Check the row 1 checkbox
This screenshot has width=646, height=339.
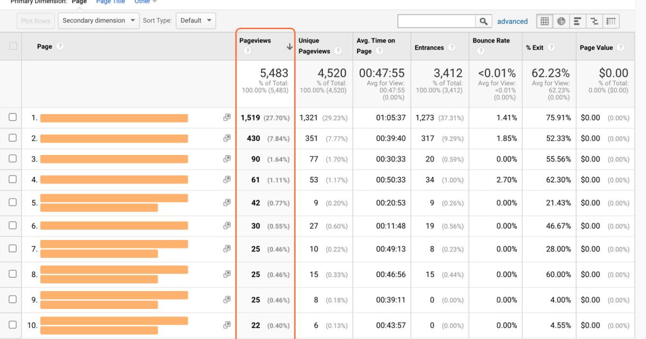12,117
